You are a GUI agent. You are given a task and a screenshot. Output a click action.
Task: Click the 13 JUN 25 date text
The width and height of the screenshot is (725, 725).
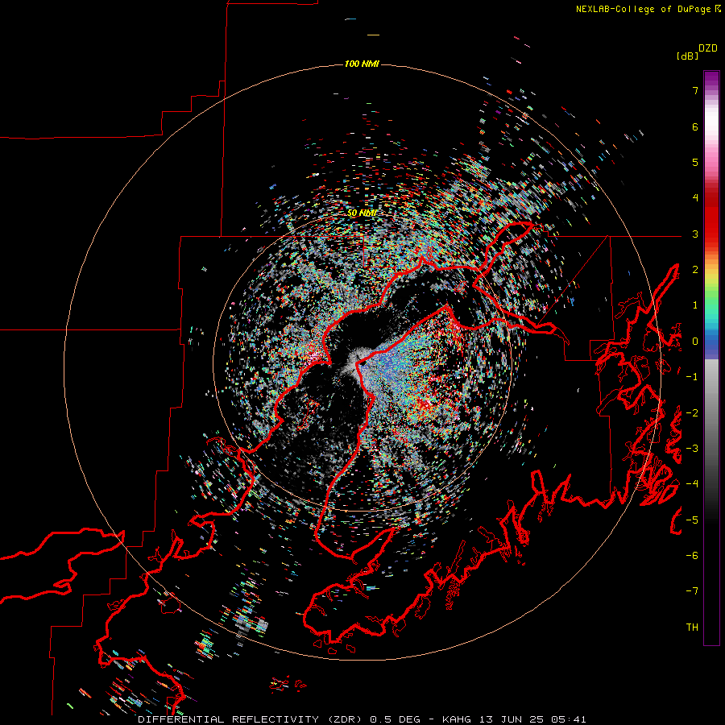[510, 719]
